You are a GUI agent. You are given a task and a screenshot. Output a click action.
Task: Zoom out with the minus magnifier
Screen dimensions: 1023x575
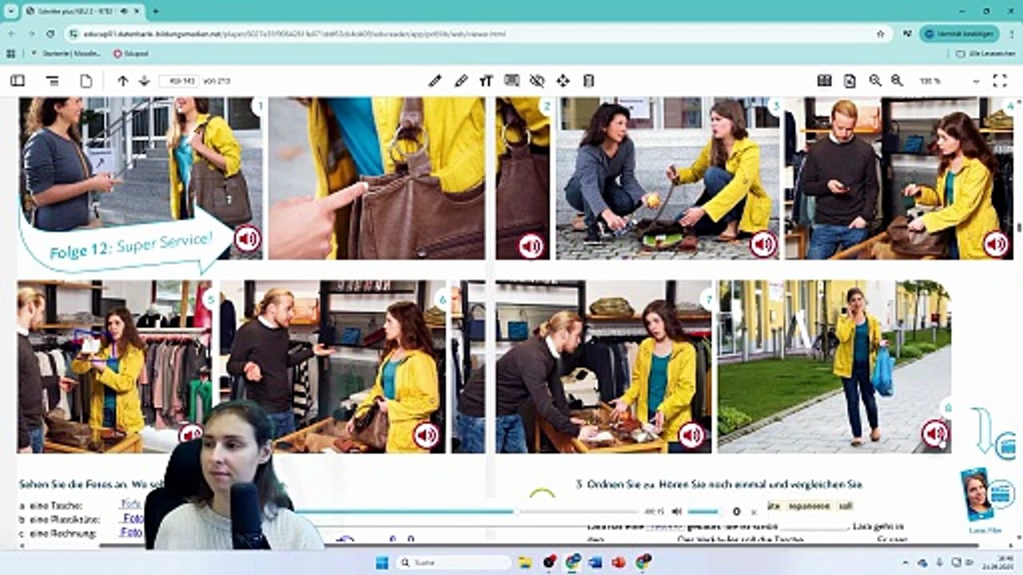tap(897, 81)
